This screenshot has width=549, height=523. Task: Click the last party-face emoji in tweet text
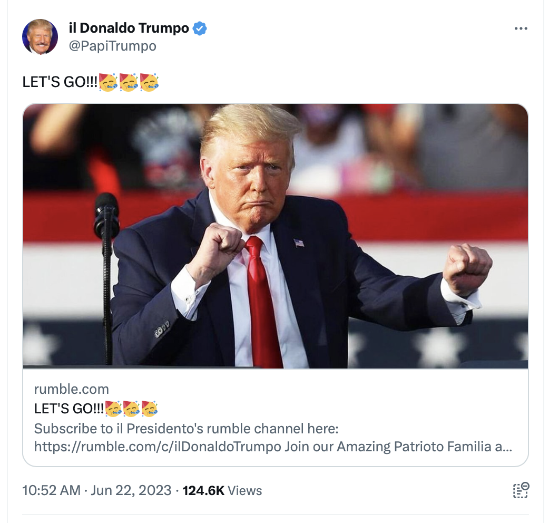click(149, 82)
